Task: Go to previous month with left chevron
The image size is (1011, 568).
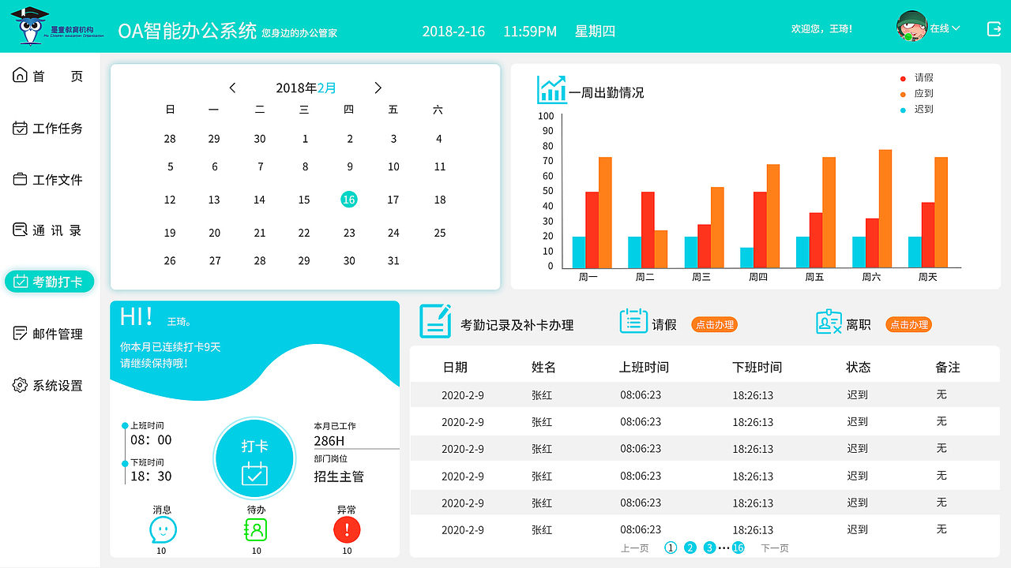Action: [232, 88]
